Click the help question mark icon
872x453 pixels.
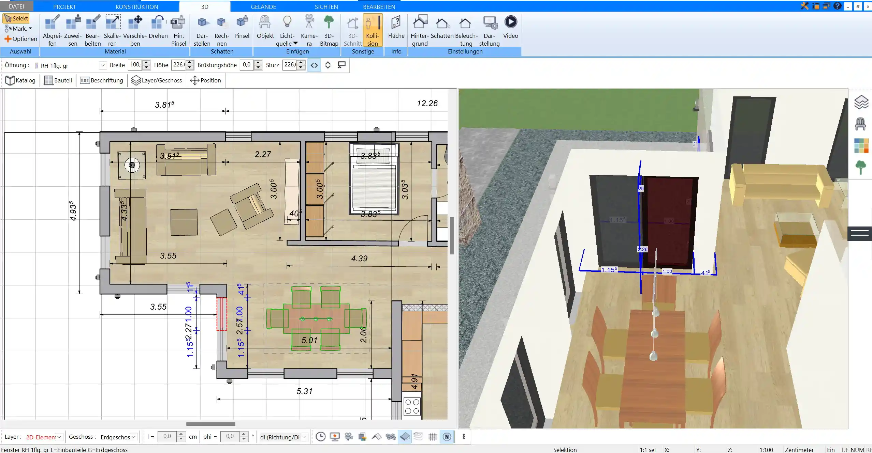pyautogui.click(x=837, y=6)
